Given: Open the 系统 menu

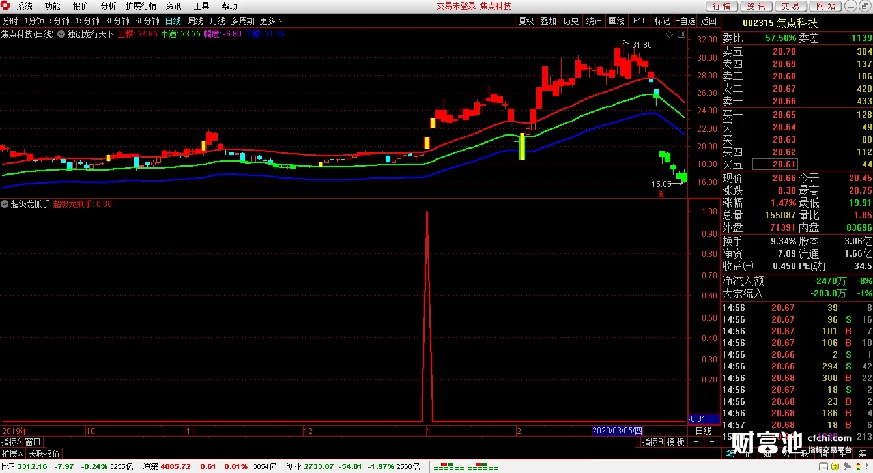Looking at the screenshot, I should [x=24, y=6].
